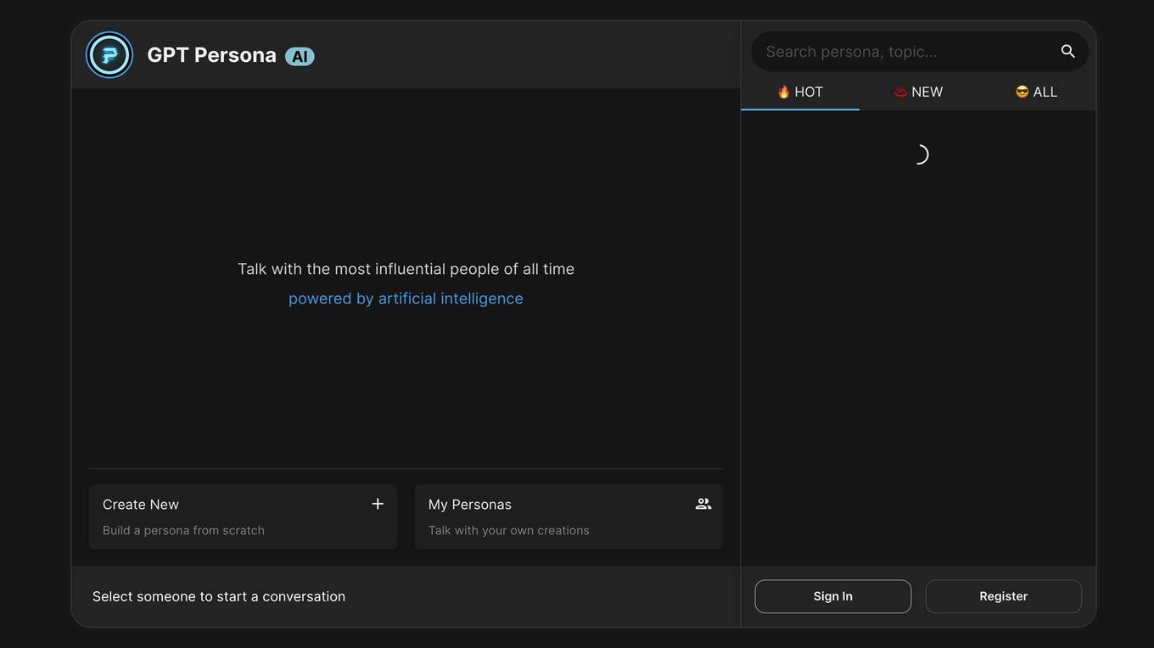Click the AI badge next to title
This screenshot has width=1154, height=648.
(x=300, y=56)
